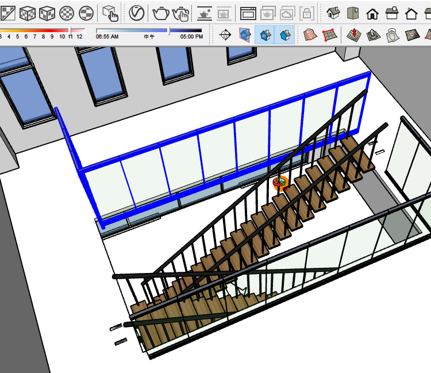Screen dimensions: 431x373
Task: Click the greyed Viewport Render Region icon
Action: click(224, 13)
